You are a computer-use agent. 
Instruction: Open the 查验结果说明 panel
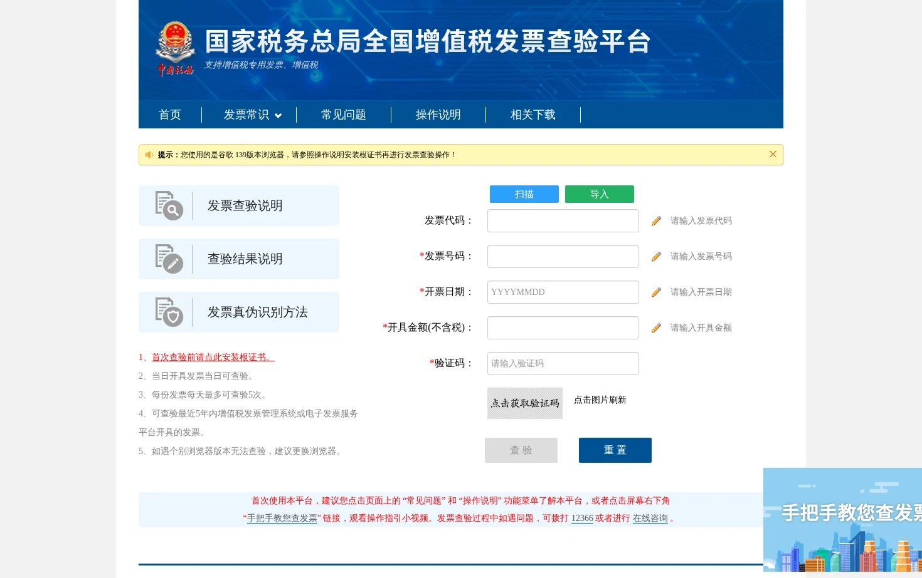click(239, 259)
